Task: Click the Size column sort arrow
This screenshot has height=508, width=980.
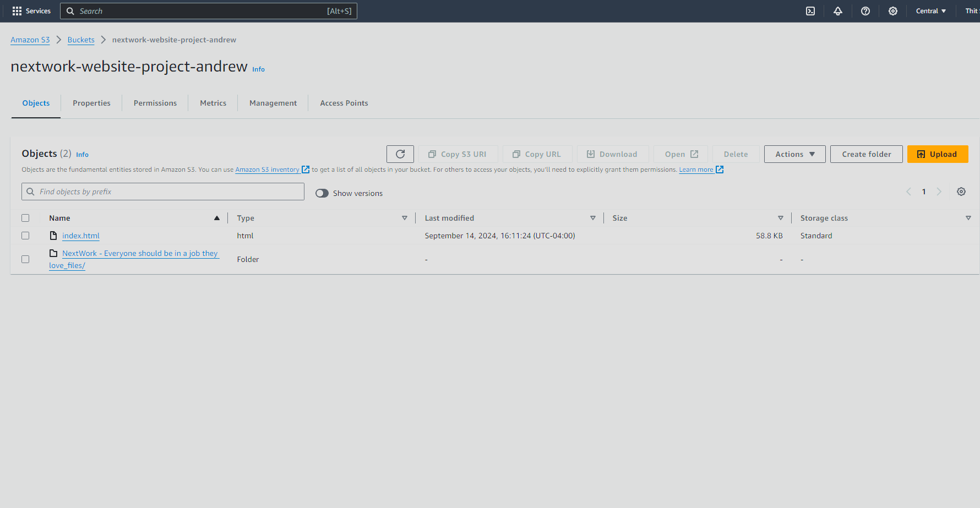Action: coord(781,218)
